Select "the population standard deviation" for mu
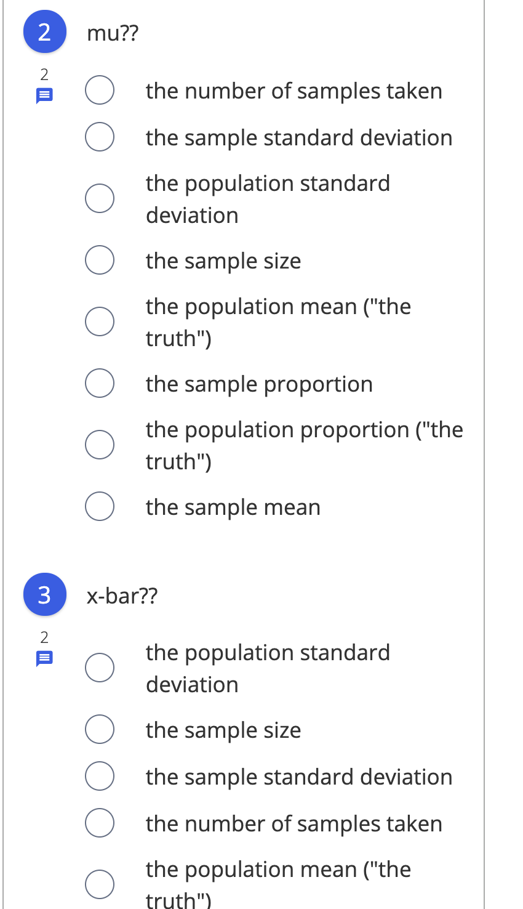The image size is (523, 909). [x=100, y=198]
